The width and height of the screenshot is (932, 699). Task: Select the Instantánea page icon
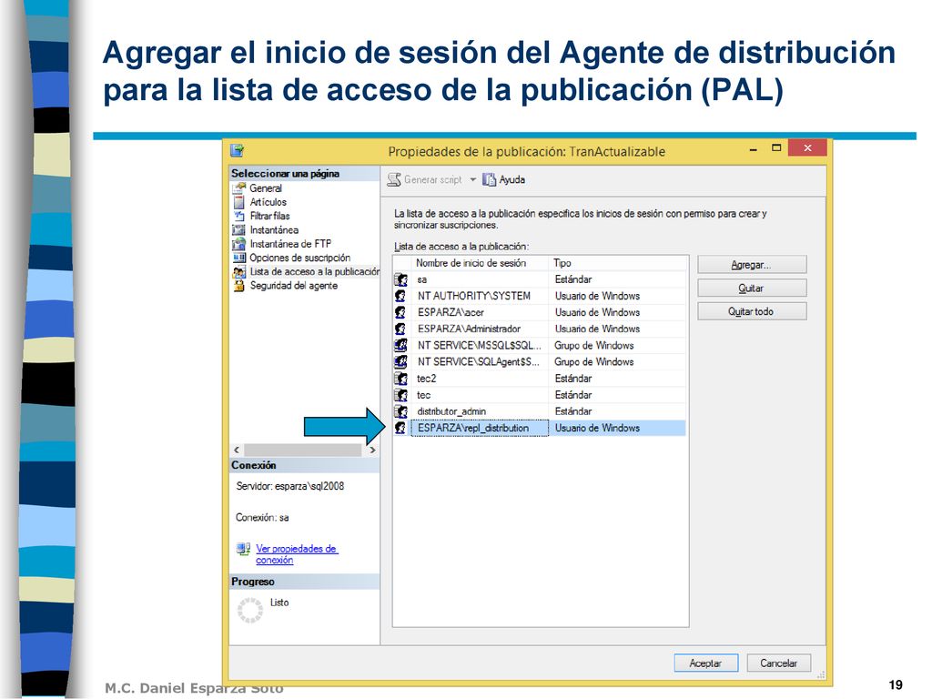(239, 230)
